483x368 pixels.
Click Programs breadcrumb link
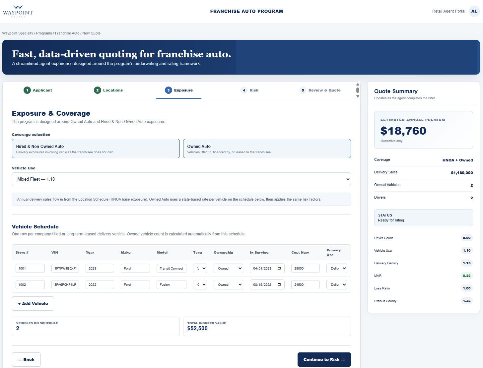[x=44, y=33]
